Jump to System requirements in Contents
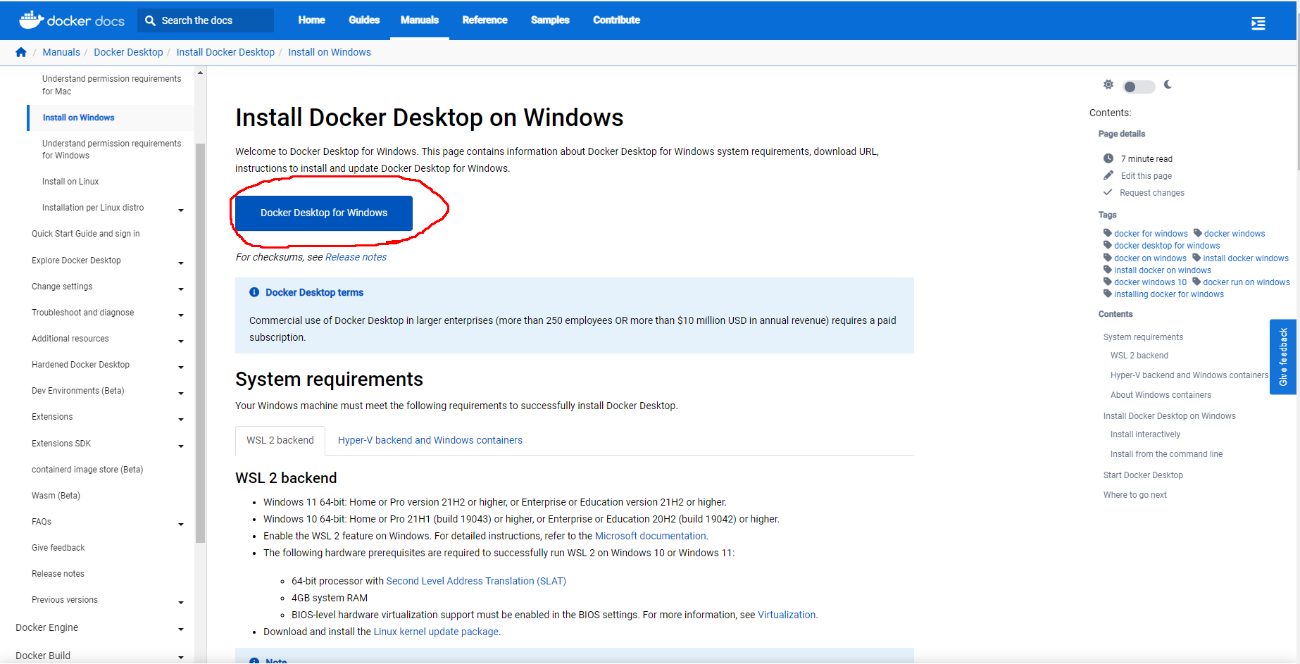 (1143, 337)
